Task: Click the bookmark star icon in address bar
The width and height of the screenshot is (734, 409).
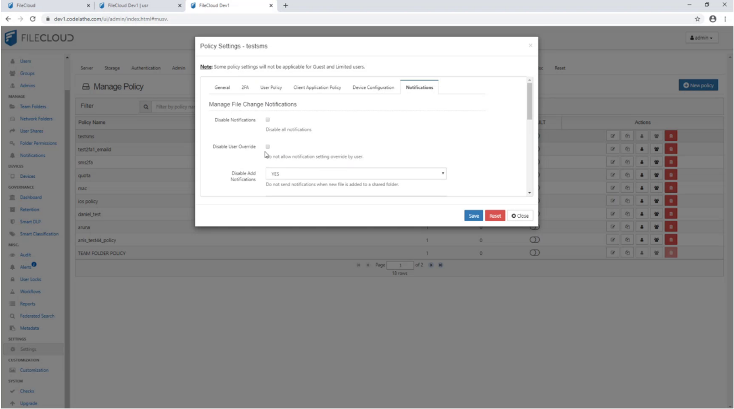Action: pyautogui.click(x=698, y=19)
